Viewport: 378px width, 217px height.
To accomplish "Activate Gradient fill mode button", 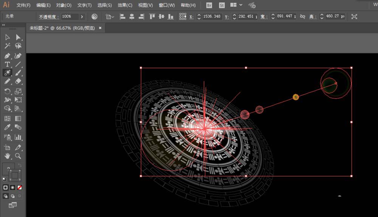I will pos(12,188).
